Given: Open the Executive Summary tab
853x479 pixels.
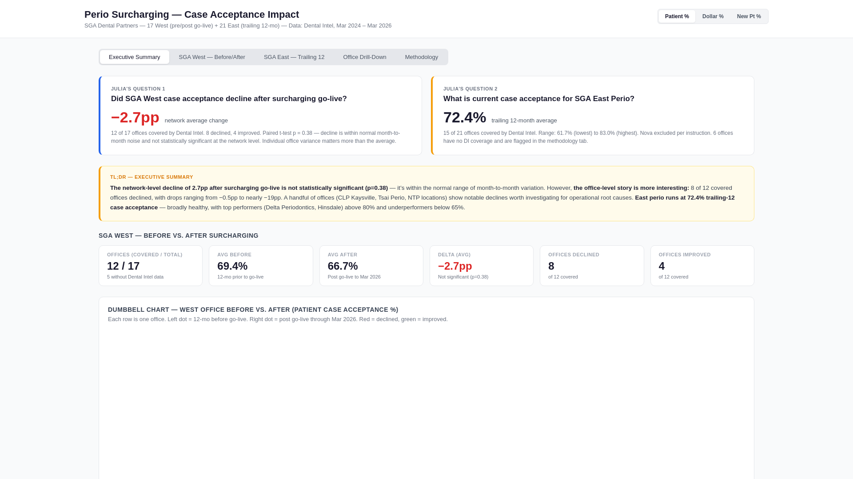Looking at the screenshot, I should click(x=134, y=57).
